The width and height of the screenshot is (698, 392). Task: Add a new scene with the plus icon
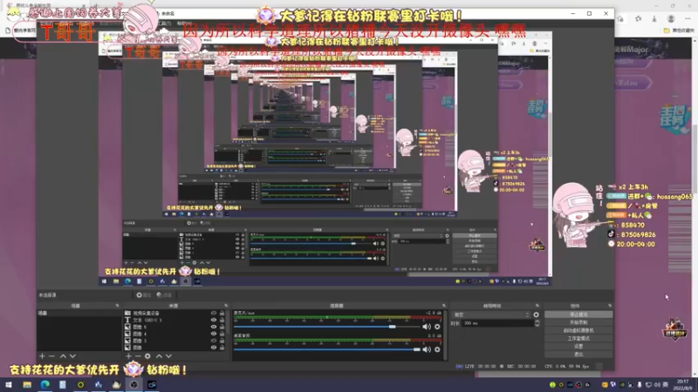[42, 356]
